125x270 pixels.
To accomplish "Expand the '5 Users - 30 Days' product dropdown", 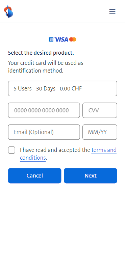I will tap(62, 88).
